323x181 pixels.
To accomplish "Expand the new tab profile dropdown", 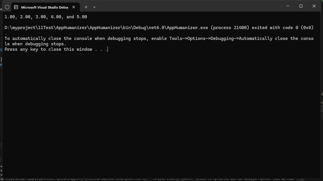I will (94, 7).
